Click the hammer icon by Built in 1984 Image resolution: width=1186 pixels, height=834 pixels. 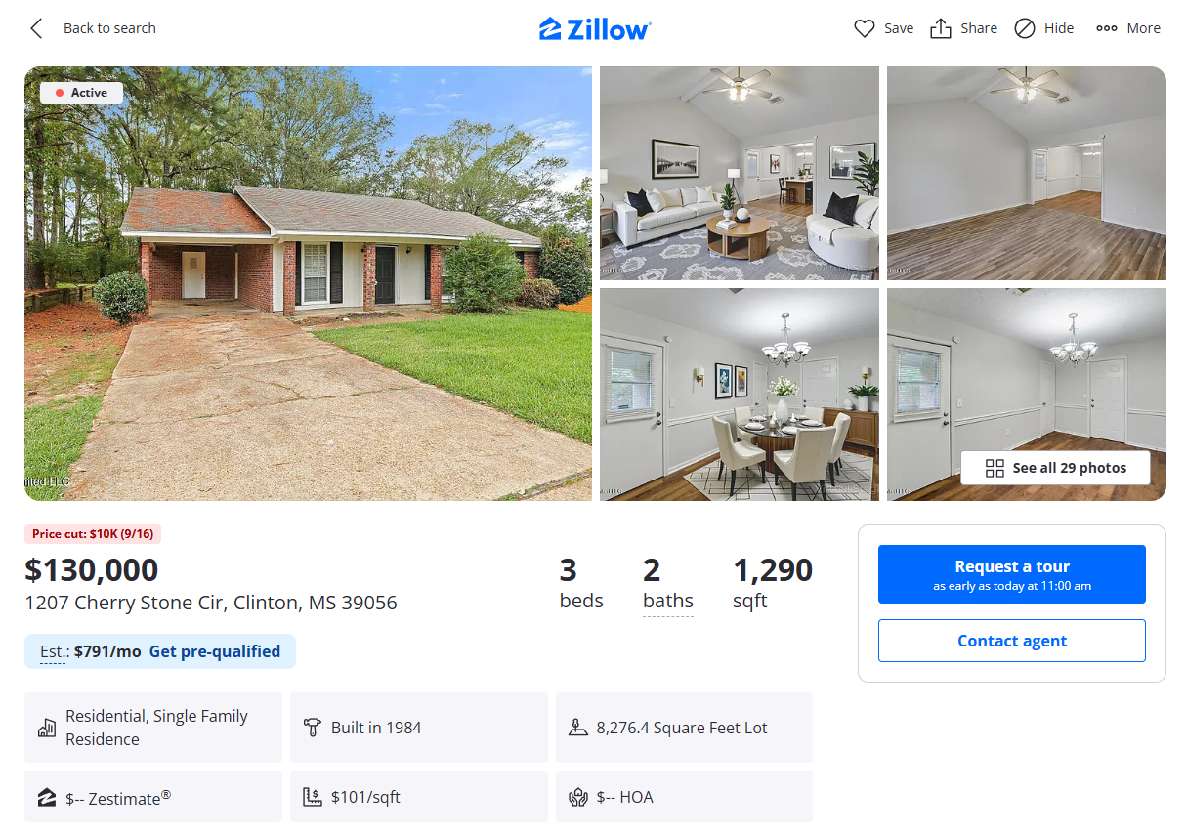[313, 728]
